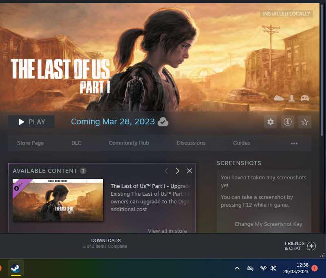The width and height of the screenshot is (326, 278).
Task: Click Change My Screenshot Key
Action: [x=268, y=224]
